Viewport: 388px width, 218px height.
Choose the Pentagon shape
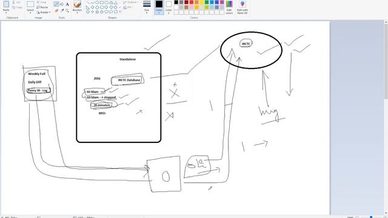pyautogui.click(x=97, y=7)
